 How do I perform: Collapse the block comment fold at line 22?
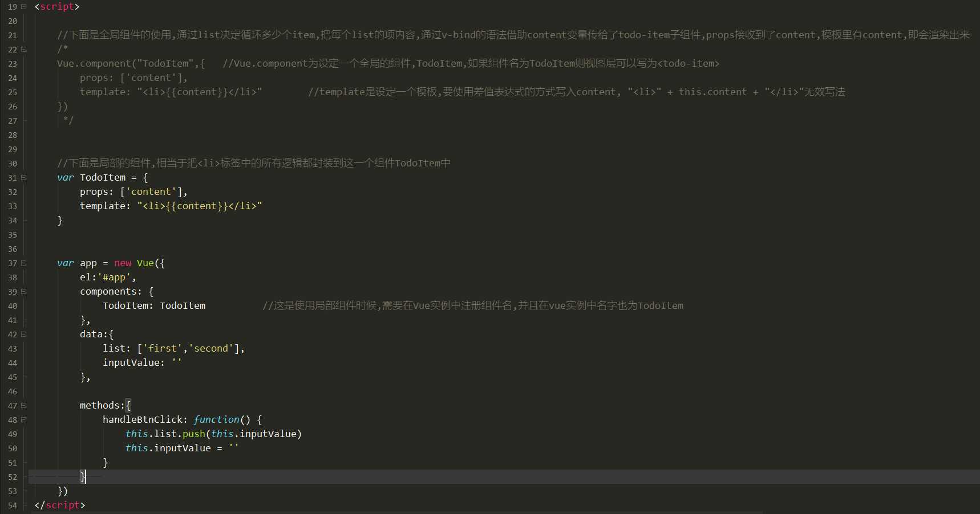(x=24, y=50)
